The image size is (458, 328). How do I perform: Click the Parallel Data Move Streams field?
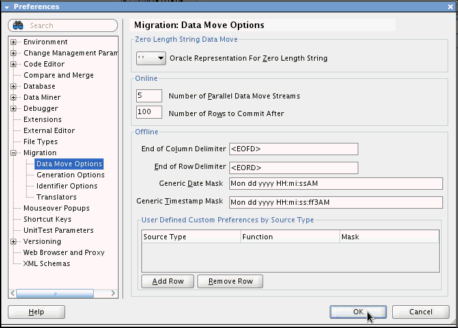pos(149,96)
